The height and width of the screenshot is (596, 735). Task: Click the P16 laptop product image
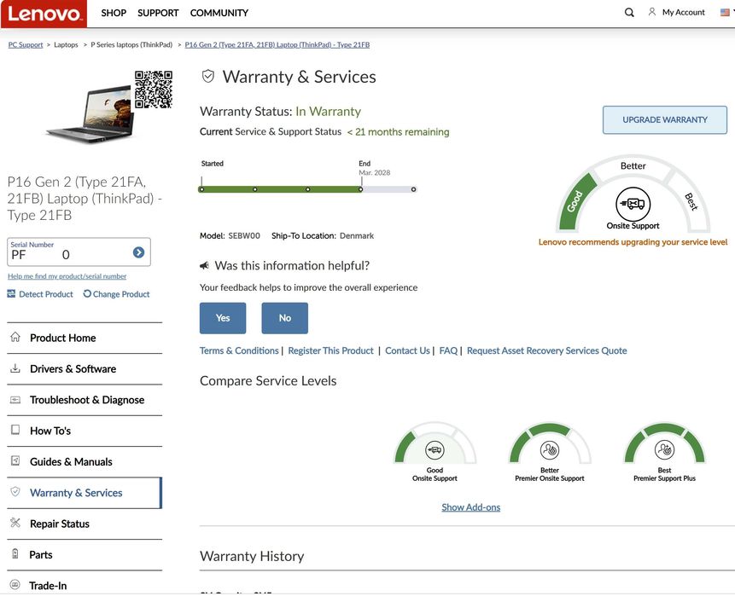pyautogui.click(x=90, y=113)
